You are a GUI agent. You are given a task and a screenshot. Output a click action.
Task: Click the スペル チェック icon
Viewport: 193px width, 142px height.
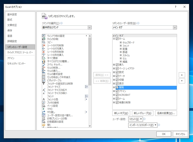44,64
